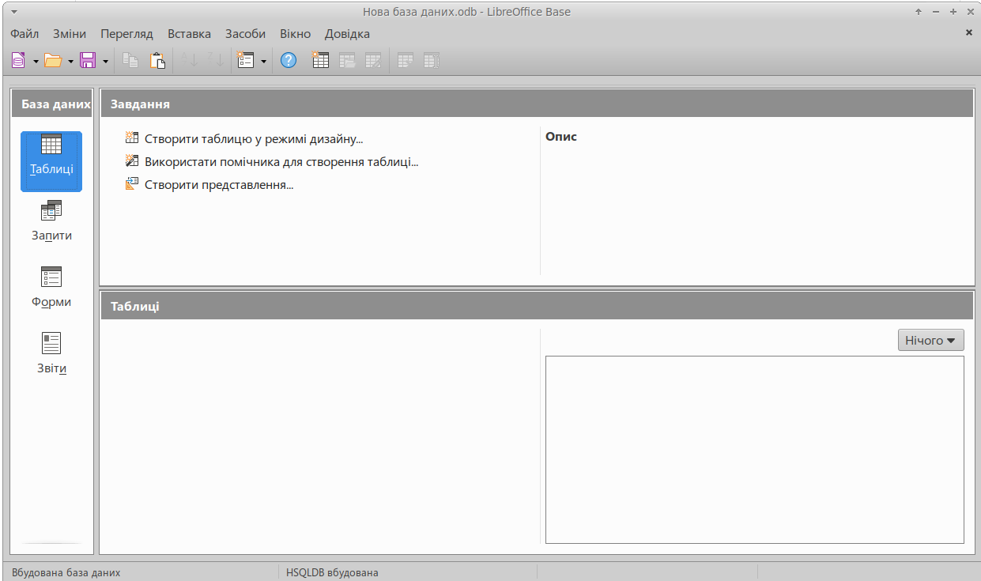
Task: Click the New Form toolbar icon
Action: (x=243, y=60)
